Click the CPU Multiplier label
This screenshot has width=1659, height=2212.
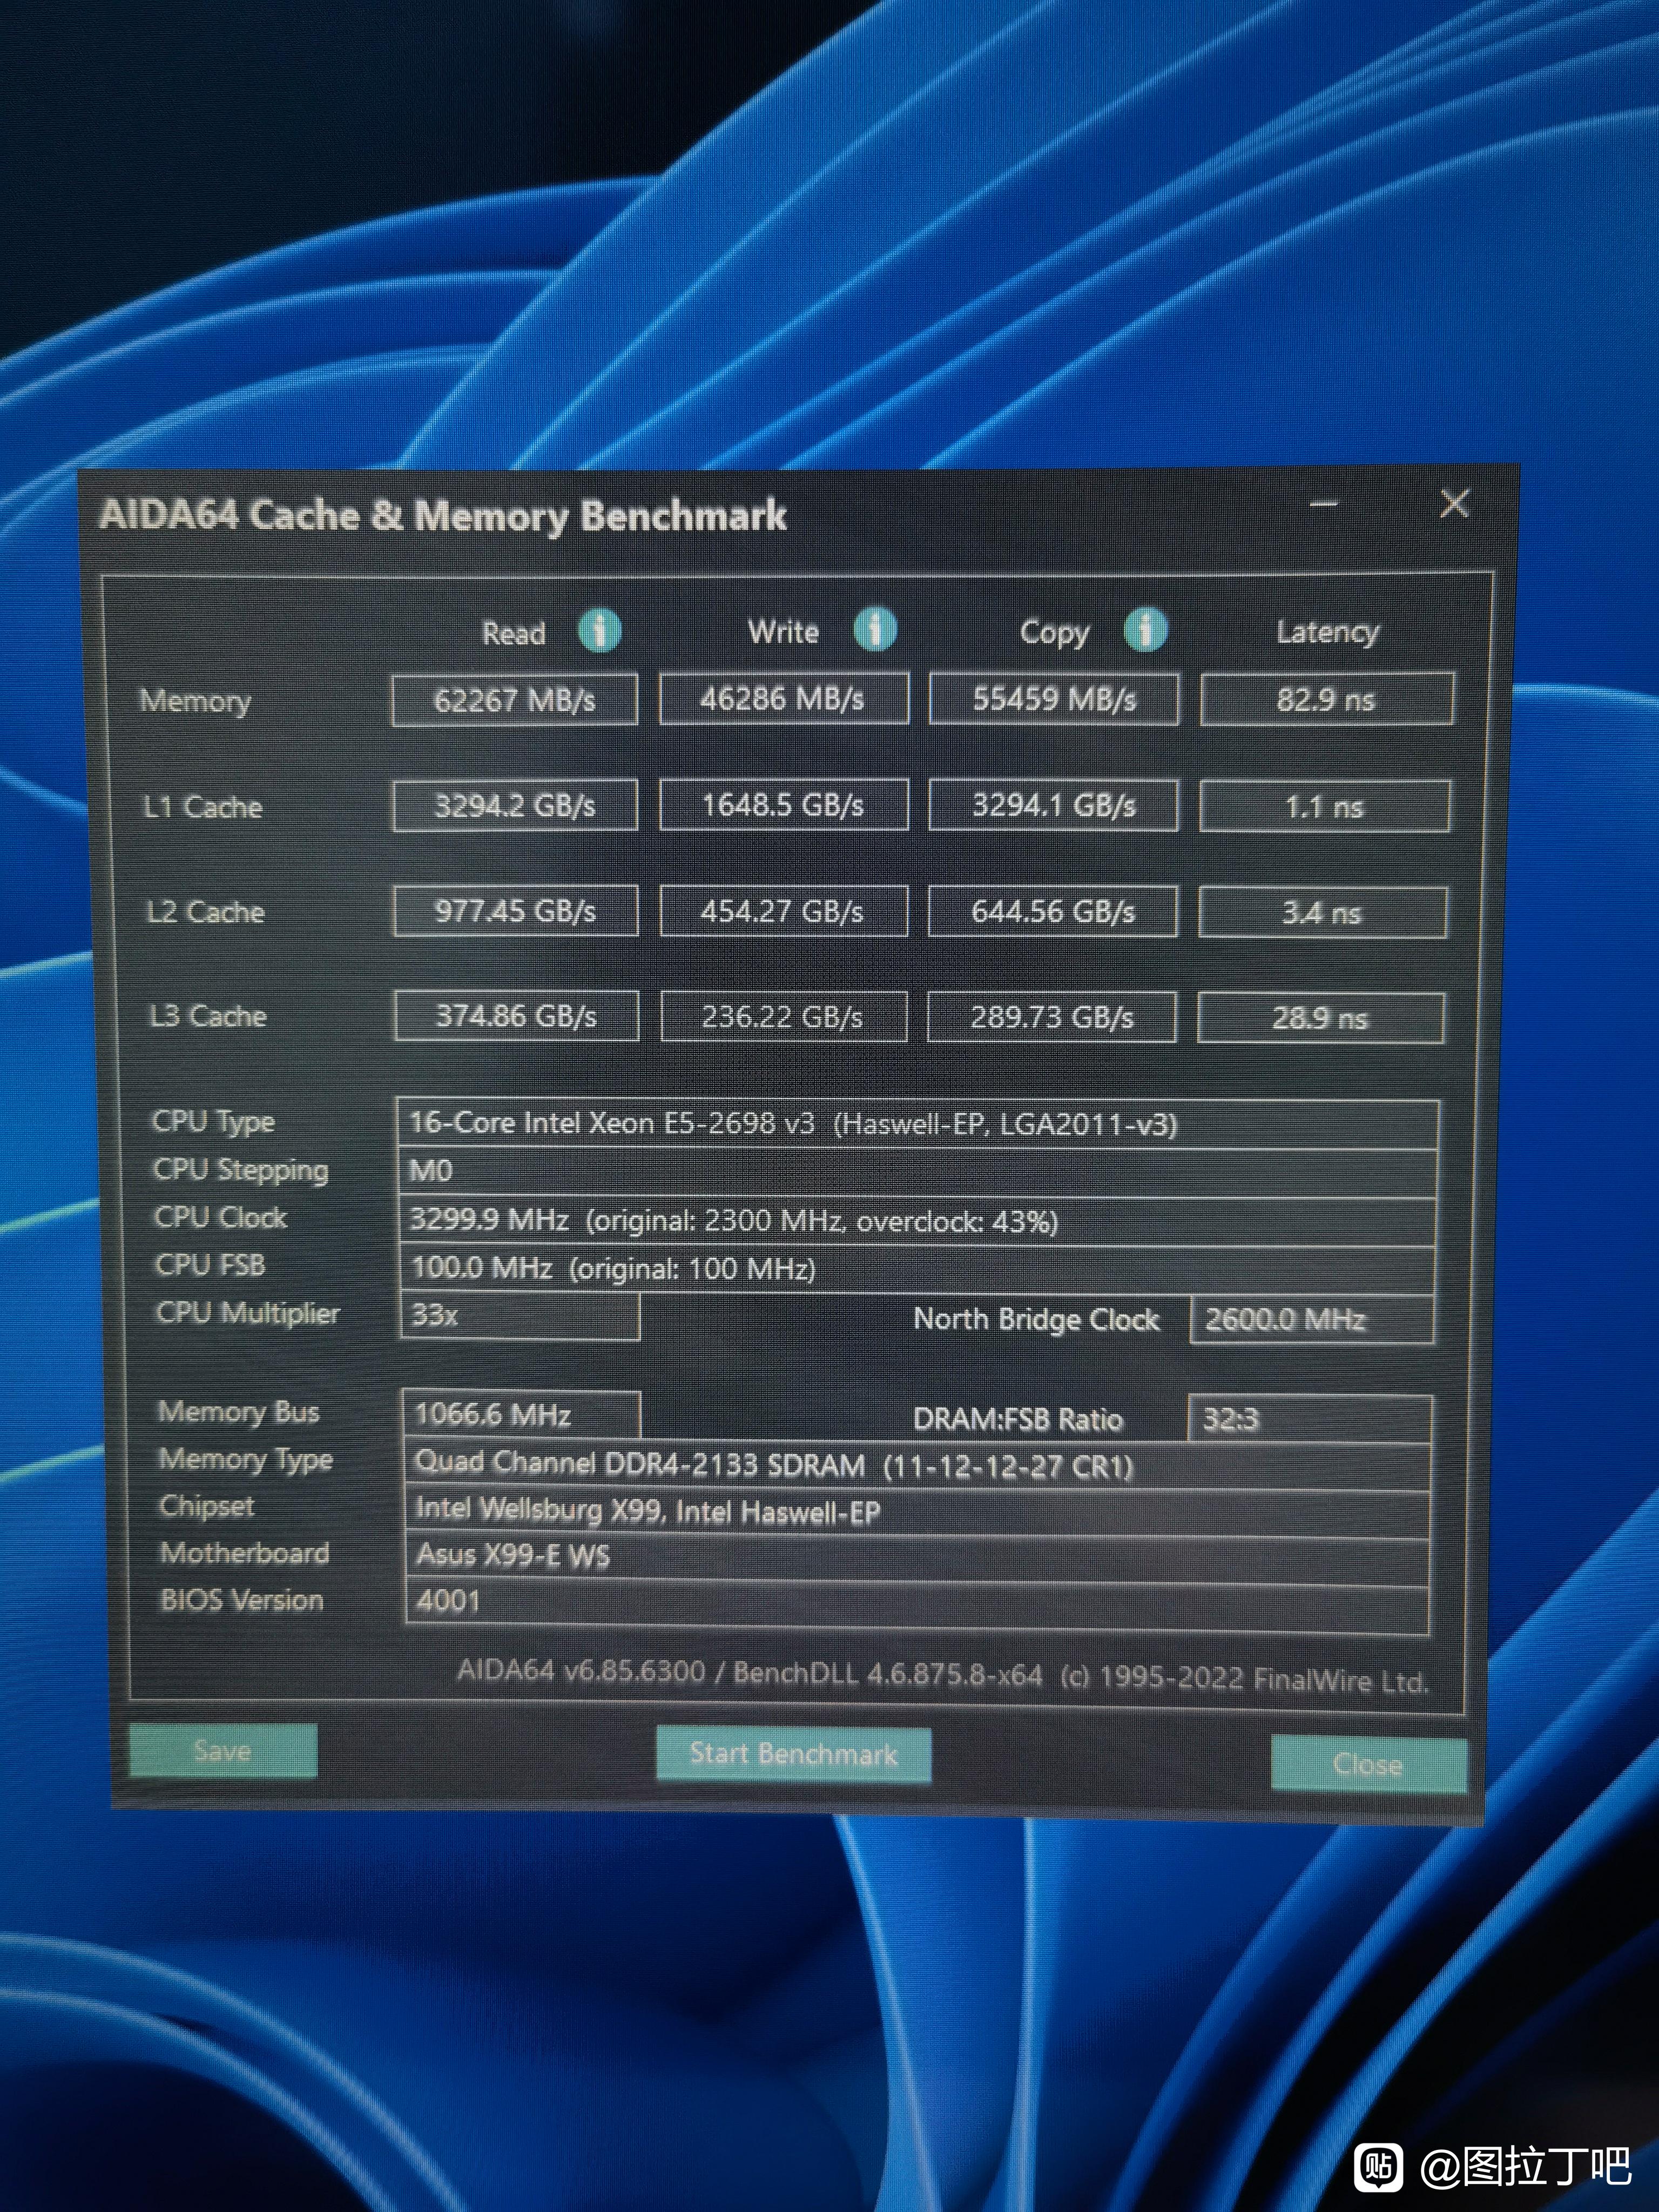pos(248,1313)
